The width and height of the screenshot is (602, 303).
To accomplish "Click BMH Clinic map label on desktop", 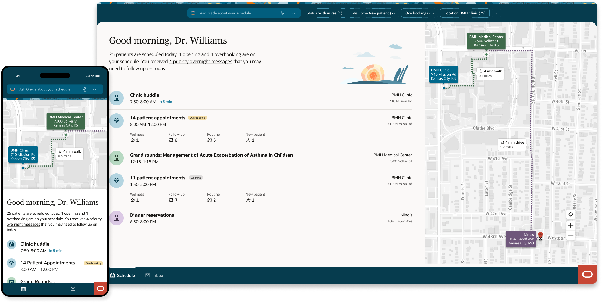I will 443,74.
